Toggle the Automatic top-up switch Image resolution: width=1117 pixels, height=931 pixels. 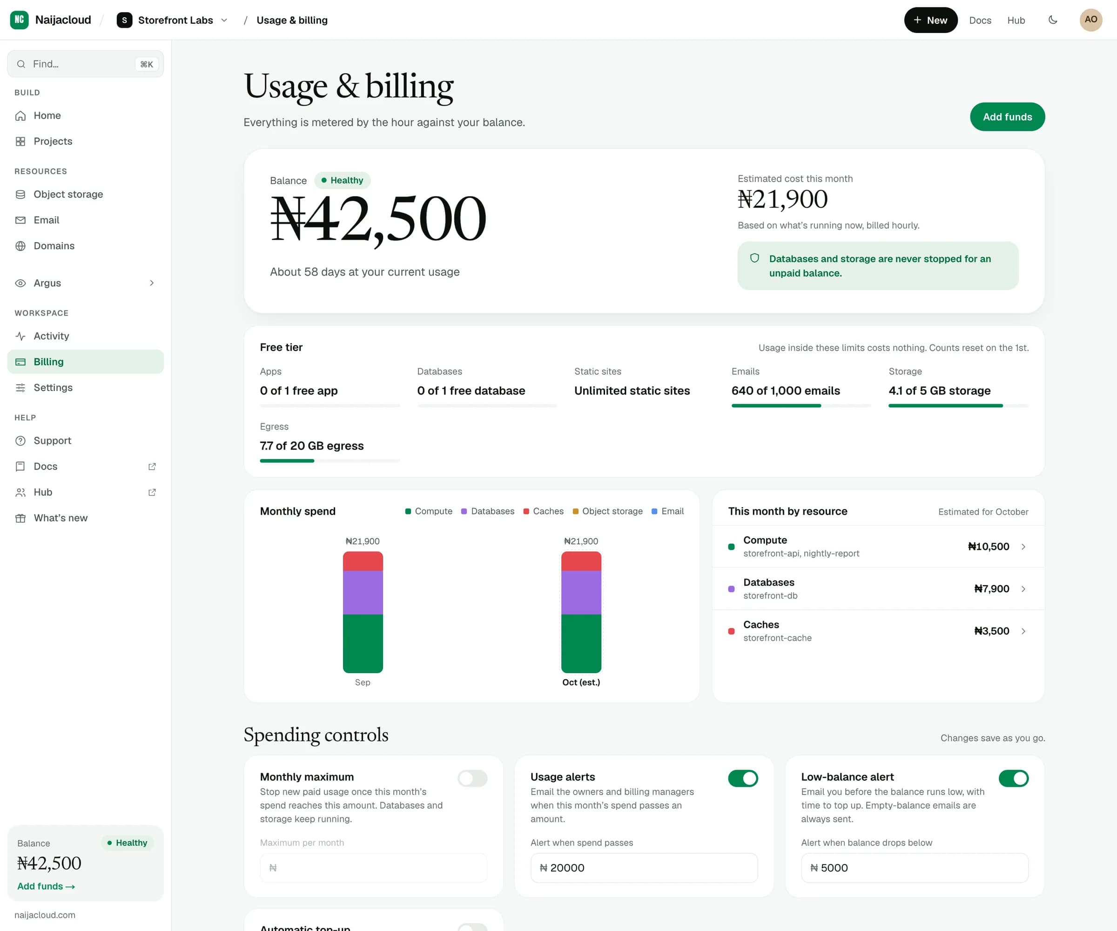point(472,927)
